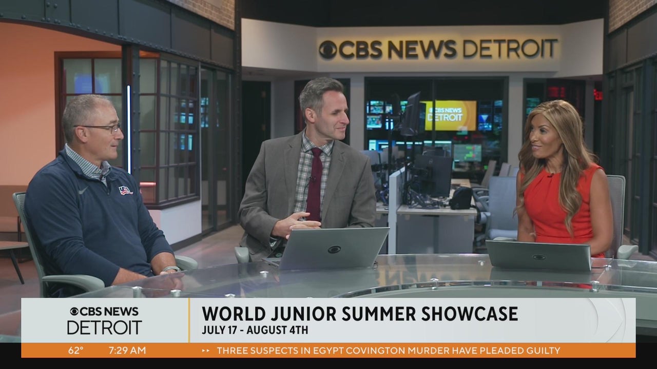The height and width of the screenshot is (369, 657).
Task: Click the logo on the right laptop lid
Action: tap(538, 257)
